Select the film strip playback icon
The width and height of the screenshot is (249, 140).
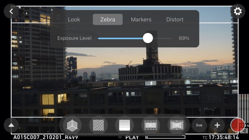tap(150, 125)
